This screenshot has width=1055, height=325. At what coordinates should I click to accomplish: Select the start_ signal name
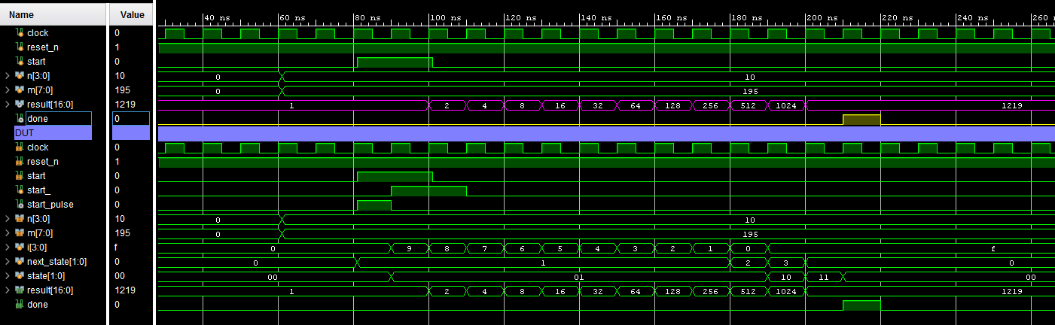point(38,190)
